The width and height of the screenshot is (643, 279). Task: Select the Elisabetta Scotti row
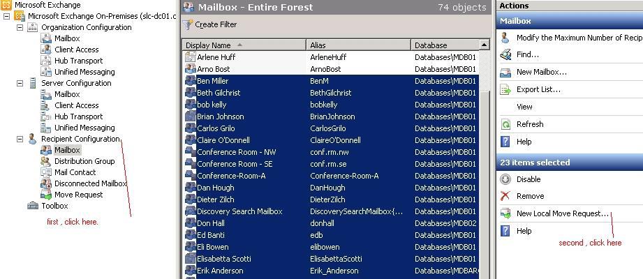click(x=330, y=259)
